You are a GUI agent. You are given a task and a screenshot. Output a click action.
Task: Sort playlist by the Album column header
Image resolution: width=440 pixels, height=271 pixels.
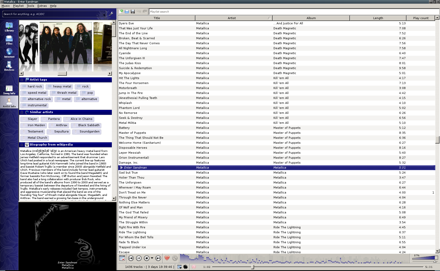[311, 18]
